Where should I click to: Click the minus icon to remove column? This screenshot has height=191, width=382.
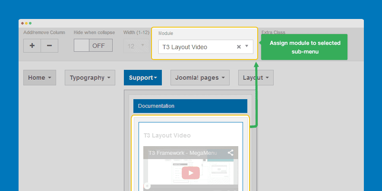point(49,46)
